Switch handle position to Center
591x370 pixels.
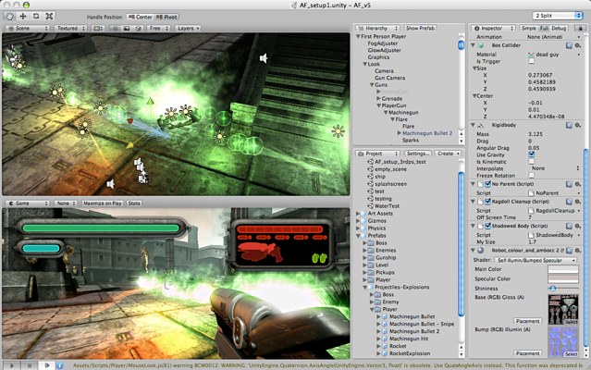click(x=140, y=17)
